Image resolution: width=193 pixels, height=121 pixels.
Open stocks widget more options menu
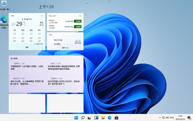(x=80, y=16)
